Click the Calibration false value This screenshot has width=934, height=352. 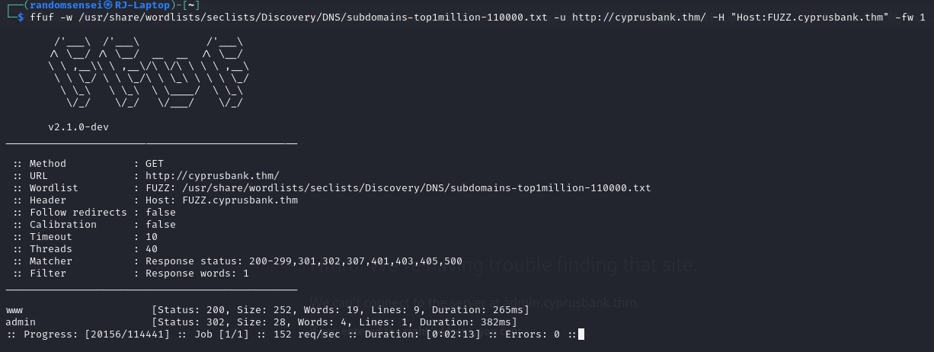(160, 224)
